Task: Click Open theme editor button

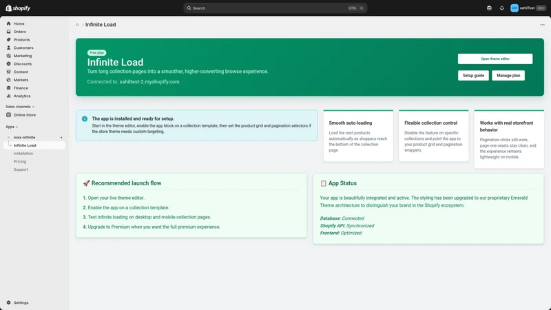Action: [x=495, y=59]
